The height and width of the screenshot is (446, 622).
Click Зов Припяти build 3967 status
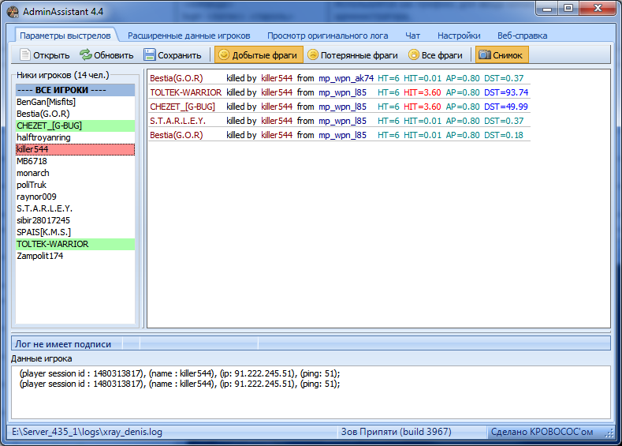pyautogui.click(x=397, y=432)
